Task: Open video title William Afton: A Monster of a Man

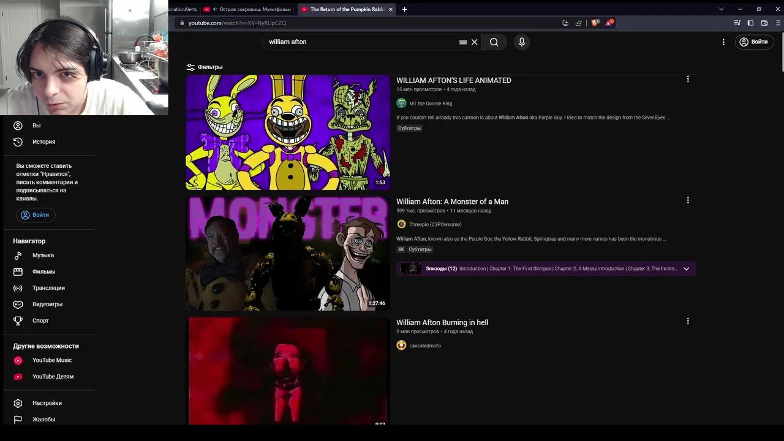Action: 452,202
